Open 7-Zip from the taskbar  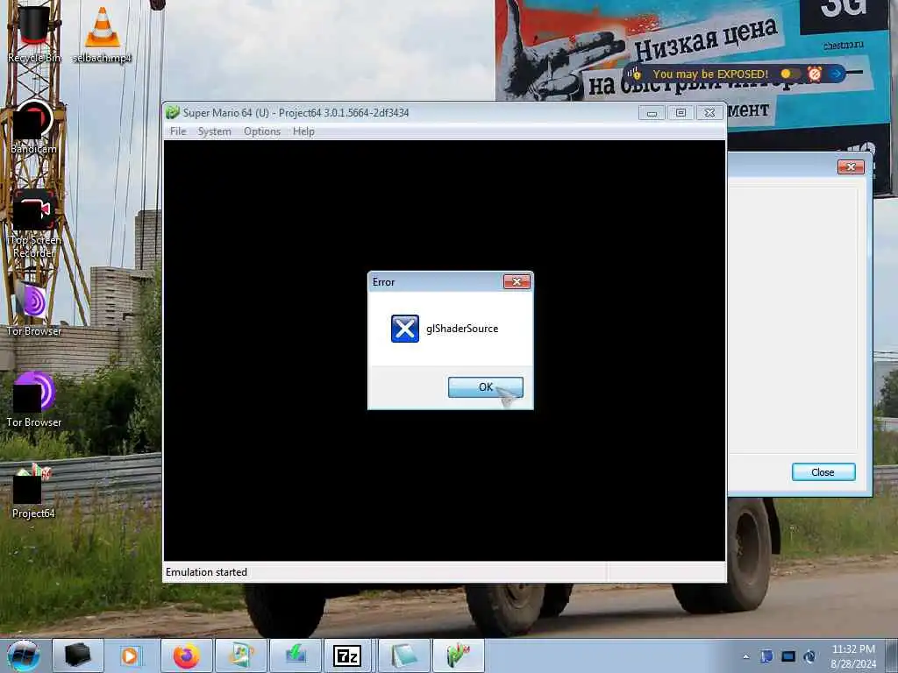coord(347,655)
